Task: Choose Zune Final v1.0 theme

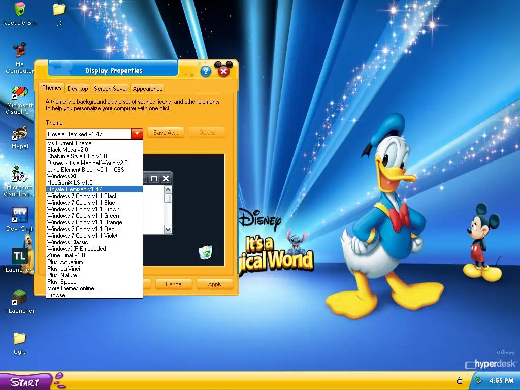Action: (x=94, y=255)
